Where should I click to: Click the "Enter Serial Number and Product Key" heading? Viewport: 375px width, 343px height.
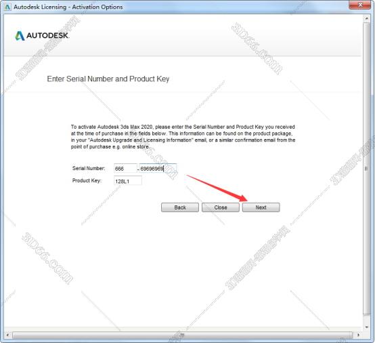pos(108,79)
